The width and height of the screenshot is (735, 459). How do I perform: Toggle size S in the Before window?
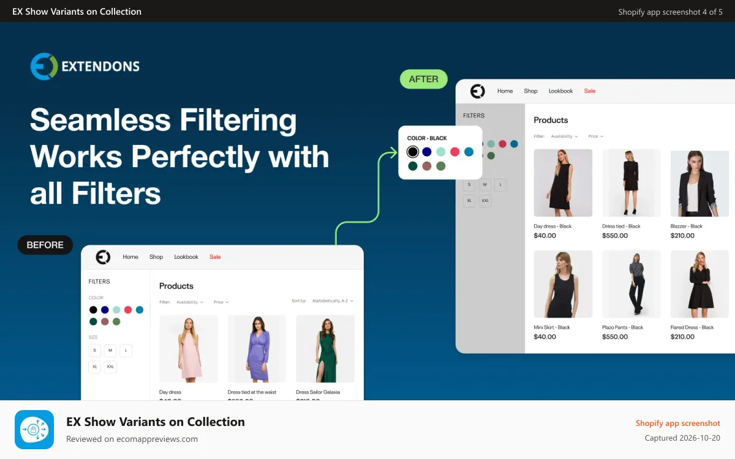(x=94, y=351)
